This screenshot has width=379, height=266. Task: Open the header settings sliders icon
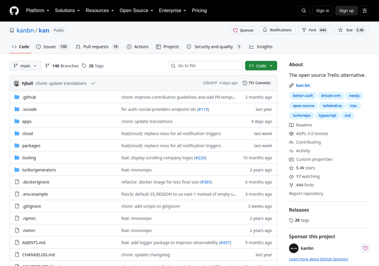tap(365, 11)
